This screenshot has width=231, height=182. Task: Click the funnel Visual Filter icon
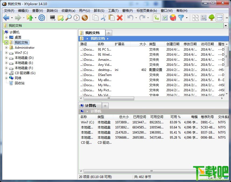(181, 18)
